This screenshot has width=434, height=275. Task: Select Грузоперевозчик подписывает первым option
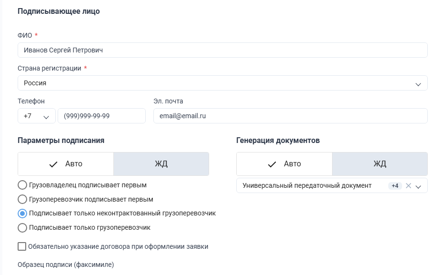click(21, 199)
